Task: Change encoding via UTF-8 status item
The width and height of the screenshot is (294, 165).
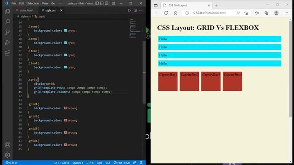Action: (x=90, y=163)
